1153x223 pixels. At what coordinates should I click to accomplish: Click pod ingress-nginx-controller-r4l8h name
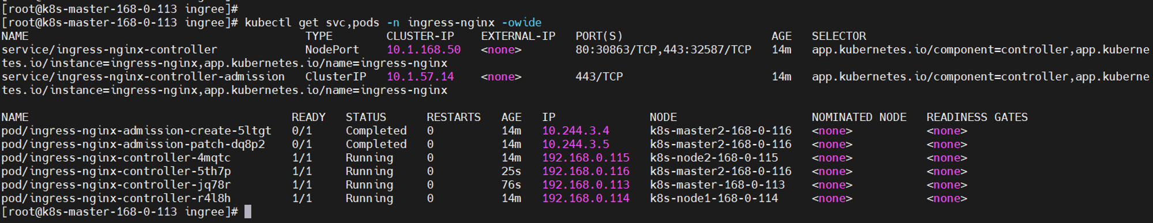(116, 198)
